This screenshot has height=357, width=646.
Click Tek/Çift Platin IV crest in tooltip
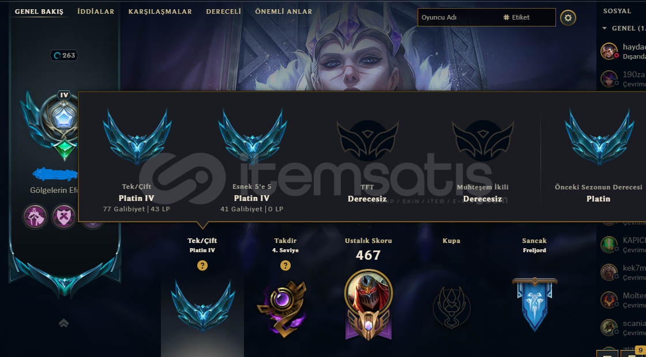(137, 137)
